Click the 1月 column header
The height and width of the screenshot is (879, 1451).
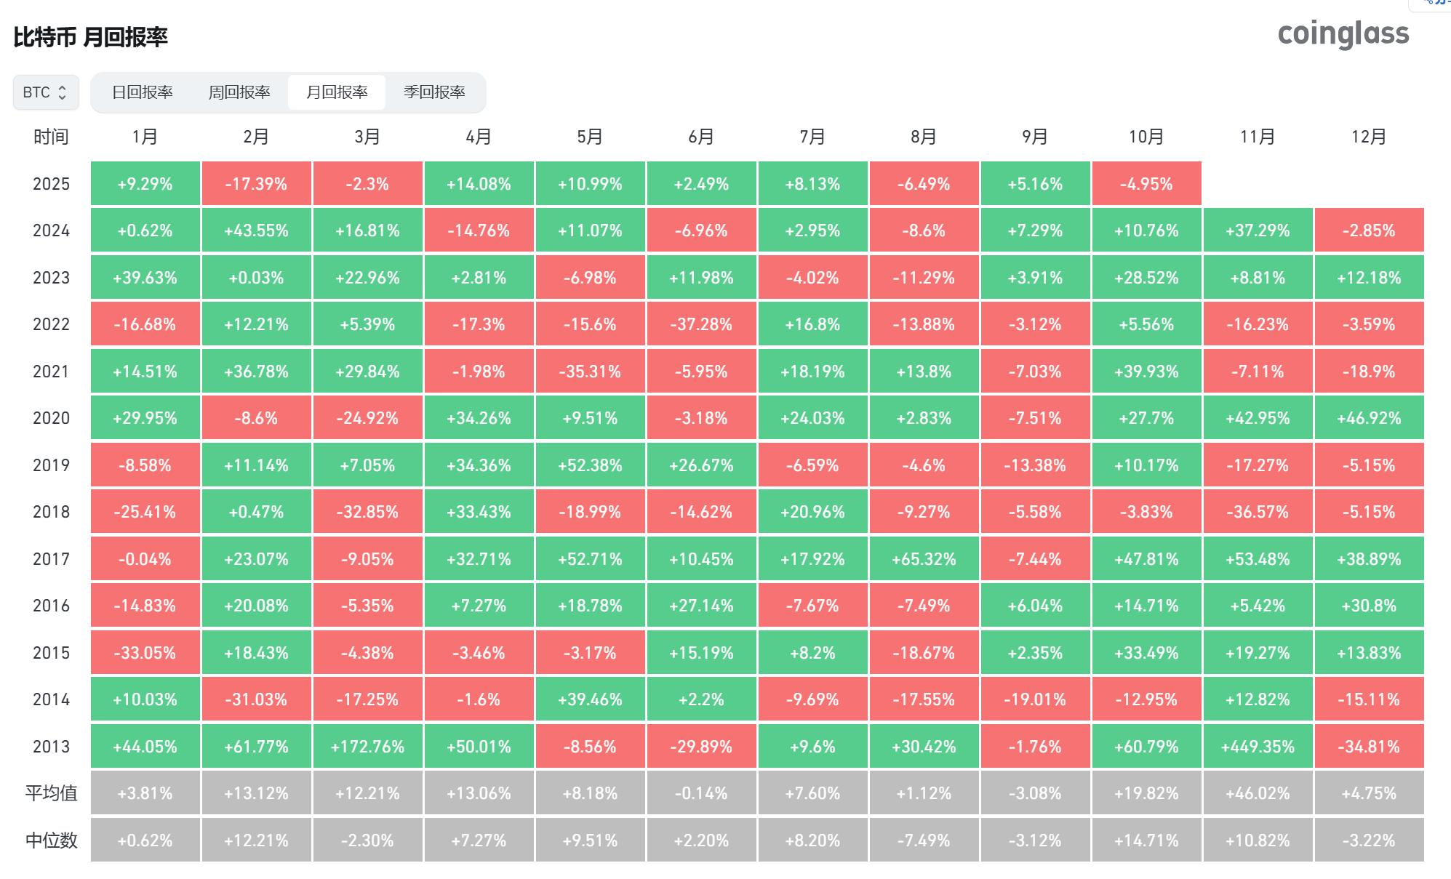pos(145,137)
